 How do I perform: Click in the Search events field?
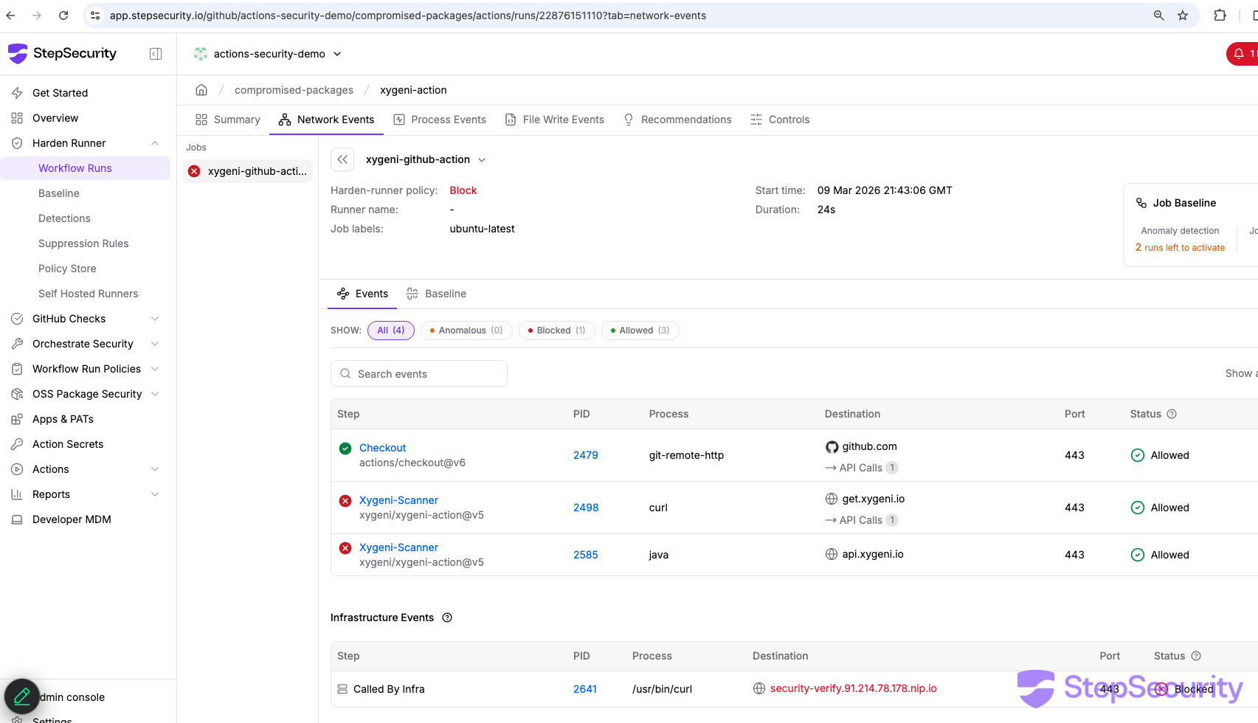pyautogui.click(x=419, y=374)
